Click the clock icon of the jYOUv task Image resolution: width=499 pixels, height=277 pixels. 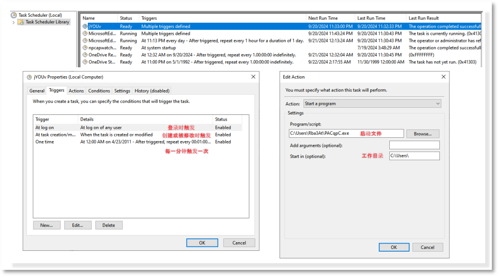tap(85, 27)
